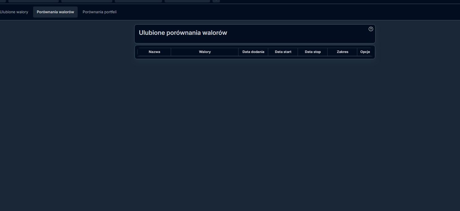The width and height of the screenshot is (460, 211).
Task: Switch to the Ulubione walory tab
Action: 14,12
